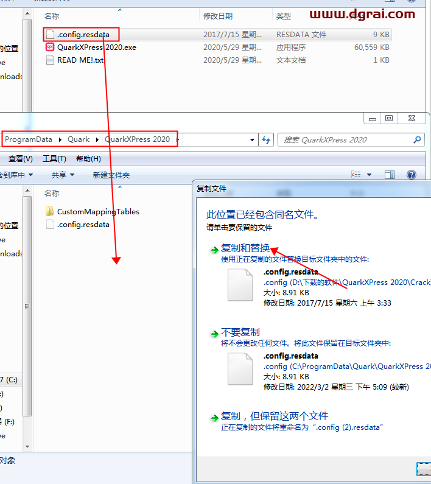Image resolution: width=431 pixels, height=484 pixels.
Task: Toggle preview pane icon
Action: click(x=390, y=175)
